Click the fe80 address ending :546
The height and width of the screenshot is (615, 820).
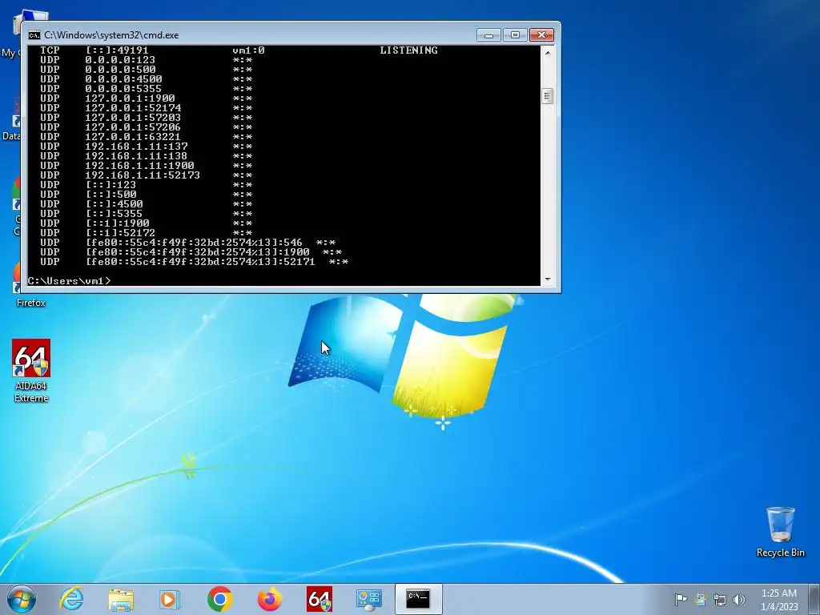(194, 243)
